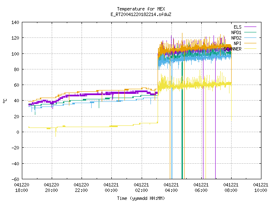Click the y-axis tick label 0

[x=18, y=132]
